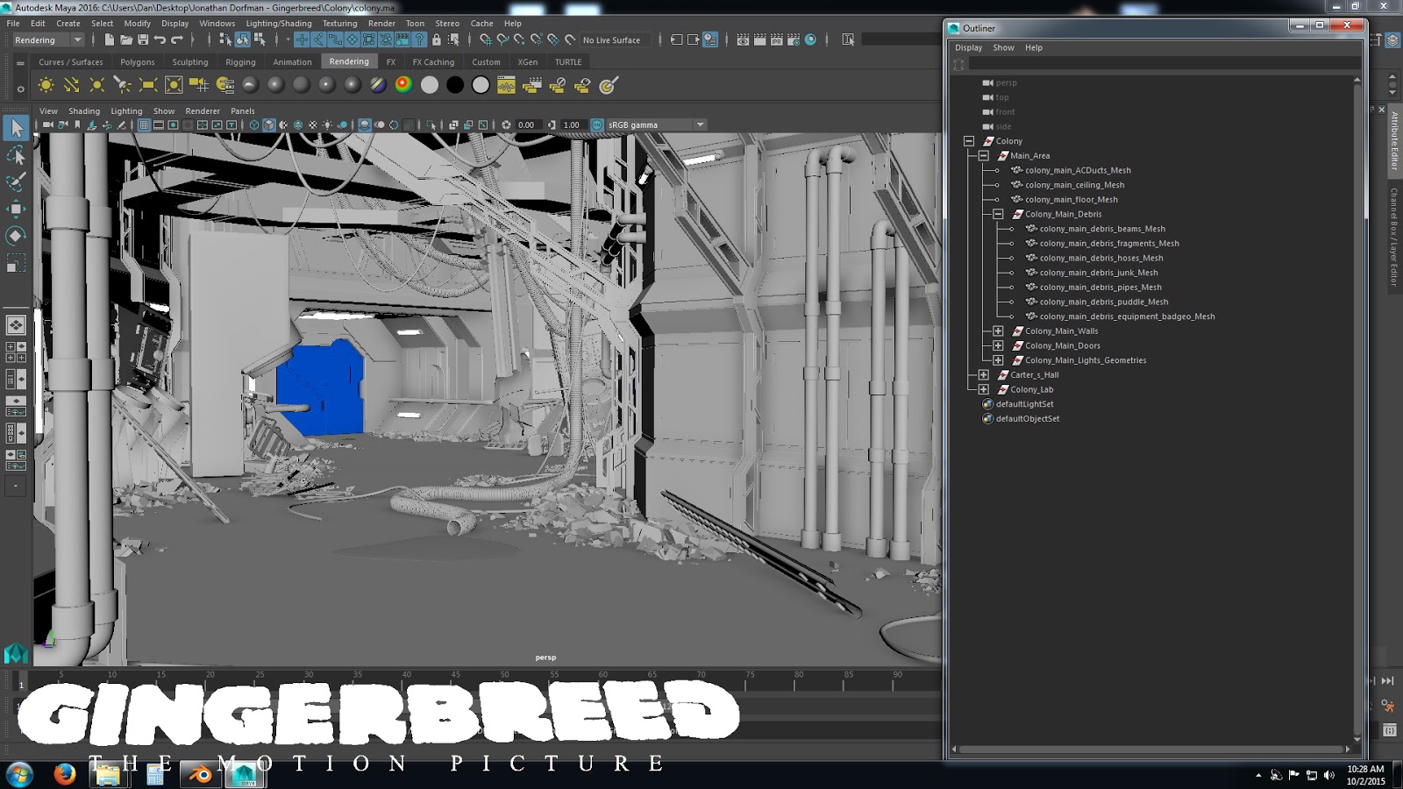This screenshot has width=1403, height=789.
Task: Toggle the film gate in viewport toolbar
Action: click(159, 124)
